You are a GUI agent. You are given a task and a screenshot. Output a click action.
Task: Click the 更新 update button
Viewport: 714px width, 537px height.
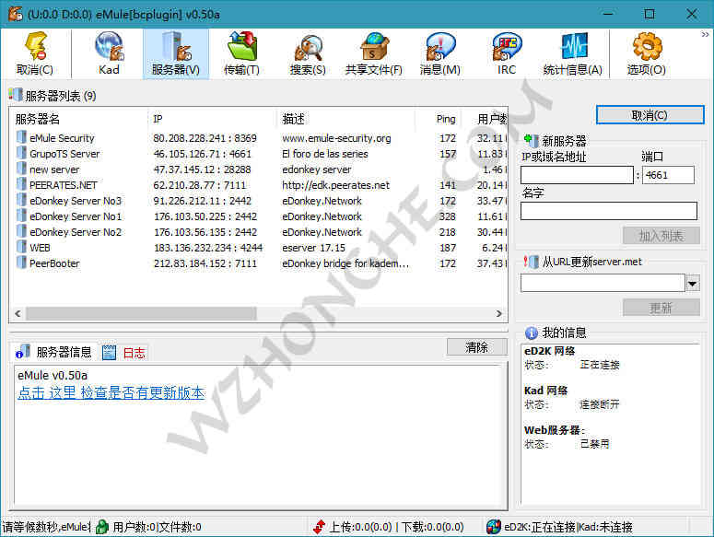(661, 308)
